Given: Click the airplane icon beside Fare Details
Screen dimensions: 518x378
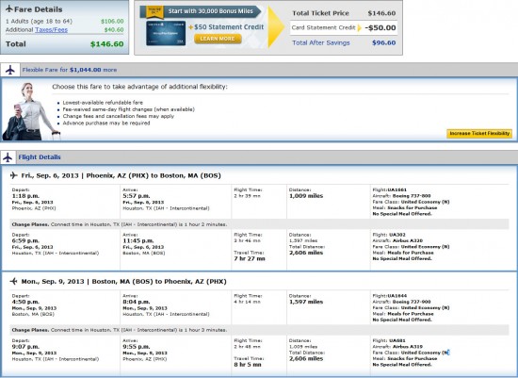Looking at the screenshot, I should click(x=9, y=8).
